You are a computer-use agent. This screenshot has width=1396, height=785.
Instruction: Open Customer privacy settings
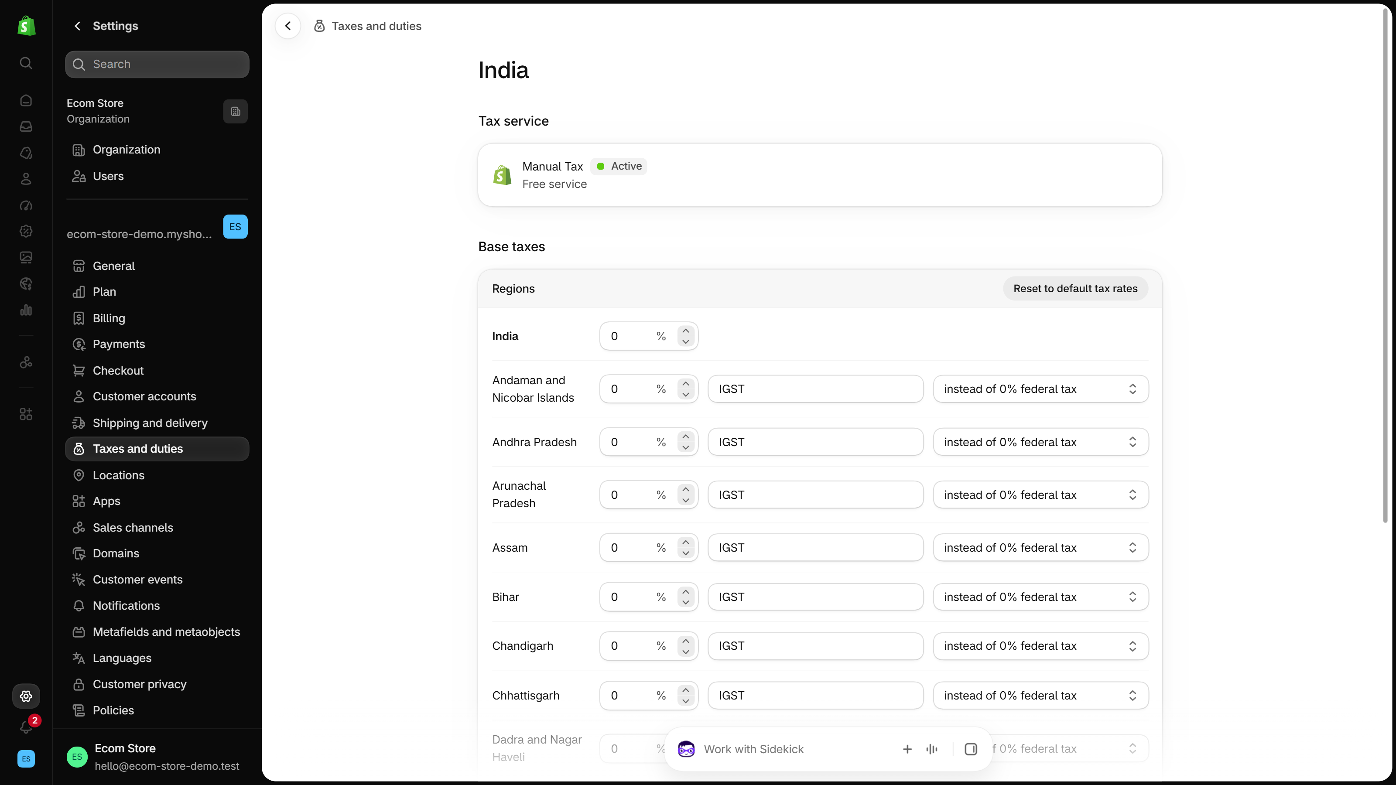click(157, 684)
